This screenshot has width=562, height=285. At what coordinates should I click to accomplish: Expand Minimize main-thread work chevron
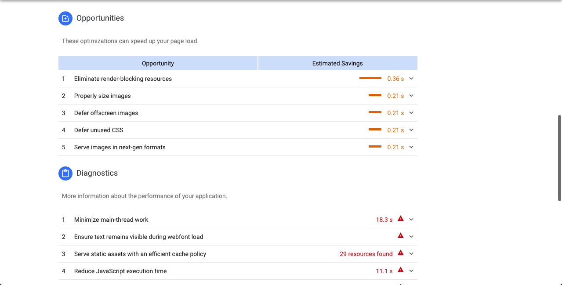pyautogui.click(x=411, y=220)
